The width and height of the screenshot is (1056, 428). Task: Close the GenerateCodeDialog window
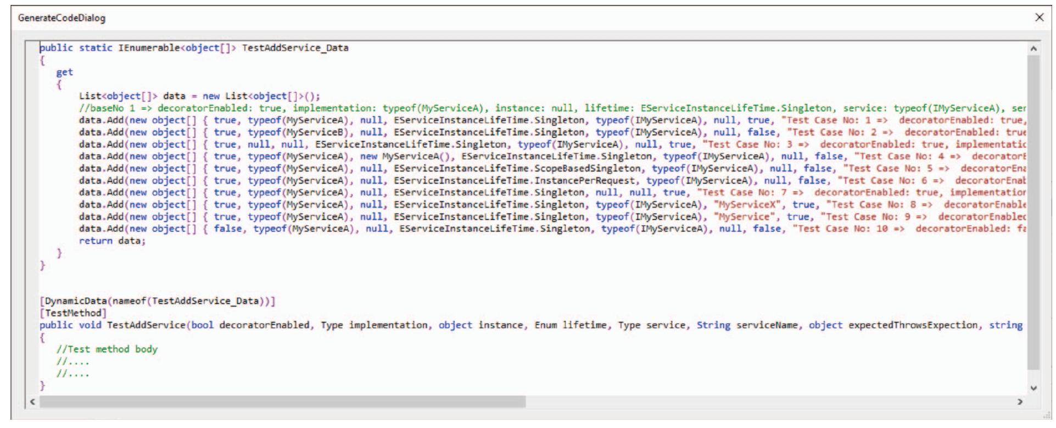point(1039,18)
